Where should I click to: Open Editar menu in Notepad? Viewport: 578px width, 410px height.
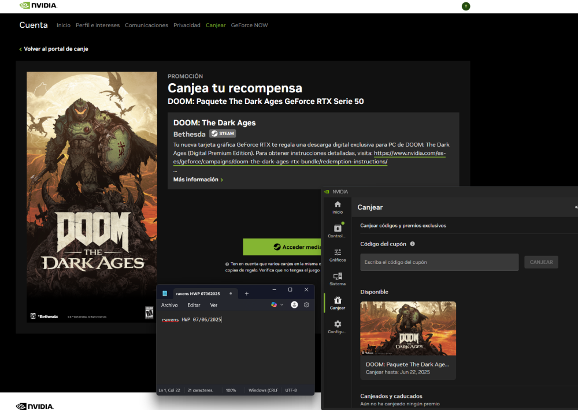point(194,305)
